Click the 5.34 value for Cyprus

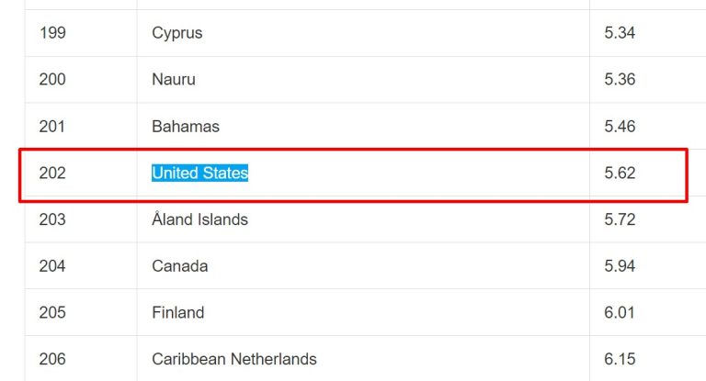point(620,33)
